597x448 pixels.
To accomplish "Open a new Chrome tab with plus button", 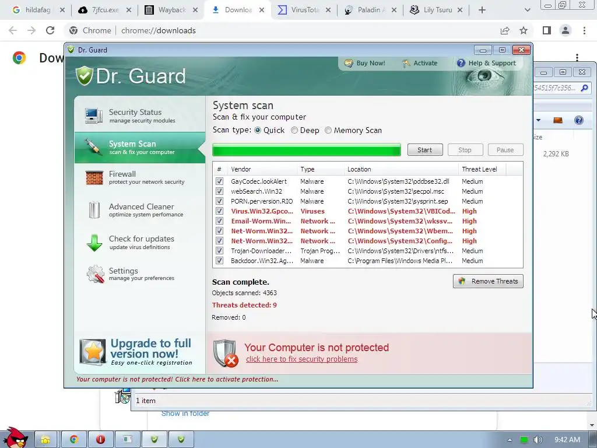I will tap(482, 10).
